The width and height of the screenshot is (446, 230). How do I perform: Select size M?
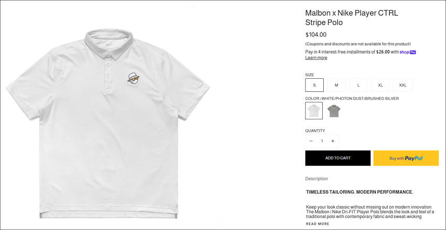point(336,85)
